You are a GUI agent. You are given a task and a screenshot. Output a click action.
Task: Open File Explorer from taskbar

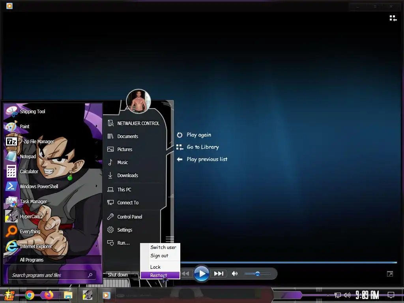click(x=68, y=295)
